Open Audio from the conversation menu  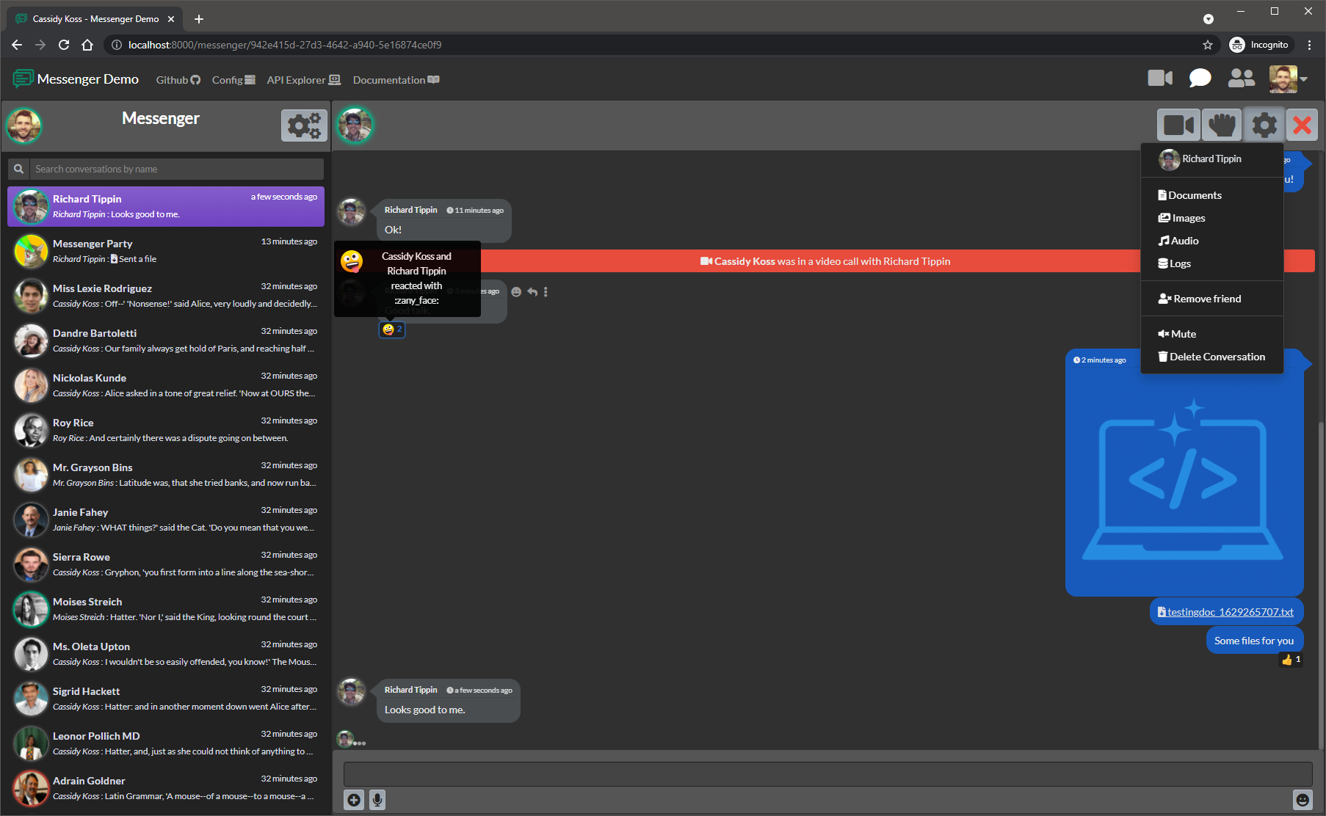point(1178,241)
